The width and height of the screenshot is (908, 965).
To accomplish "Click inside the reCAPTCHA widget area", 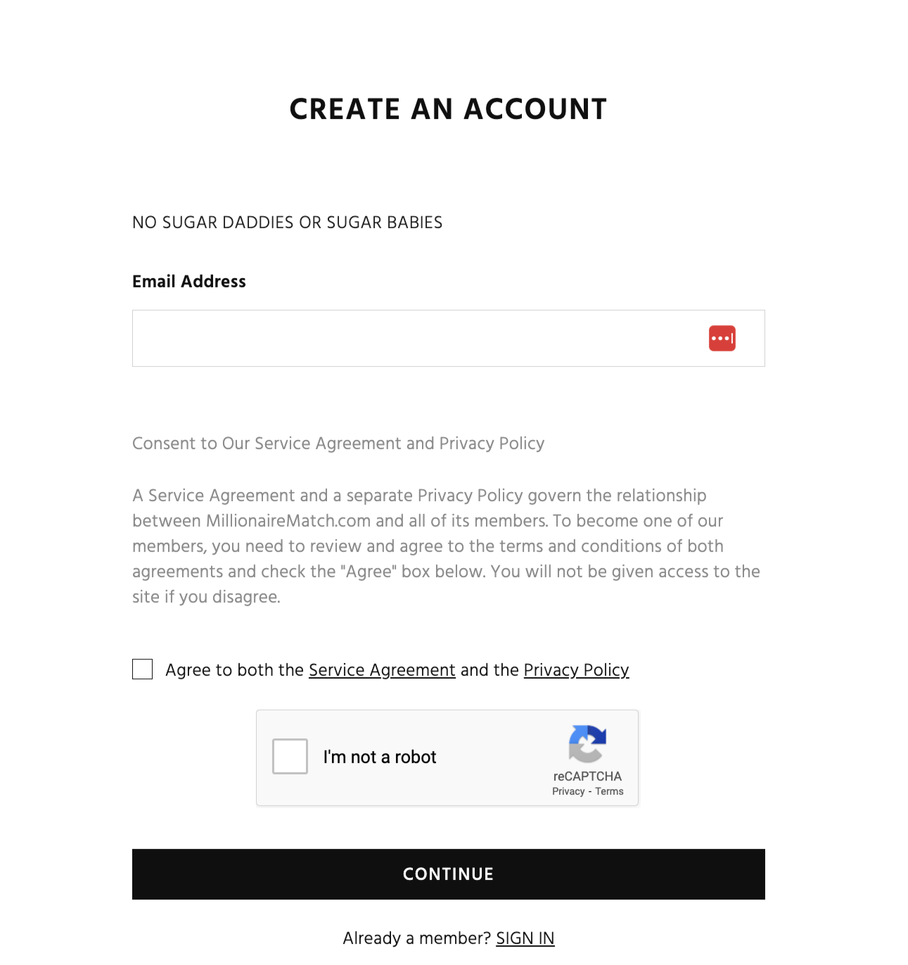I will 447,758.
